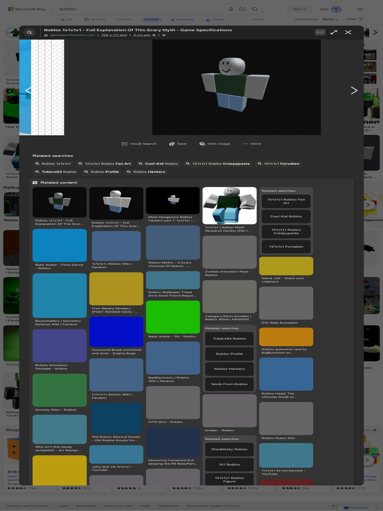Close the image detail viewer
The image size is (383, 511).
coord(348,32)
